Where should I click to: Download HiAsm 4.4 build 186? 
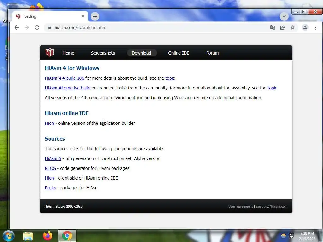64,78
